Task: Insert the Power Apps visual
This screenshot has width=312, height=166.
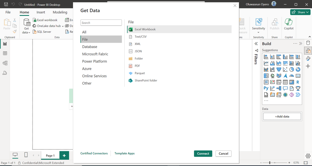Action: point(291,95)
